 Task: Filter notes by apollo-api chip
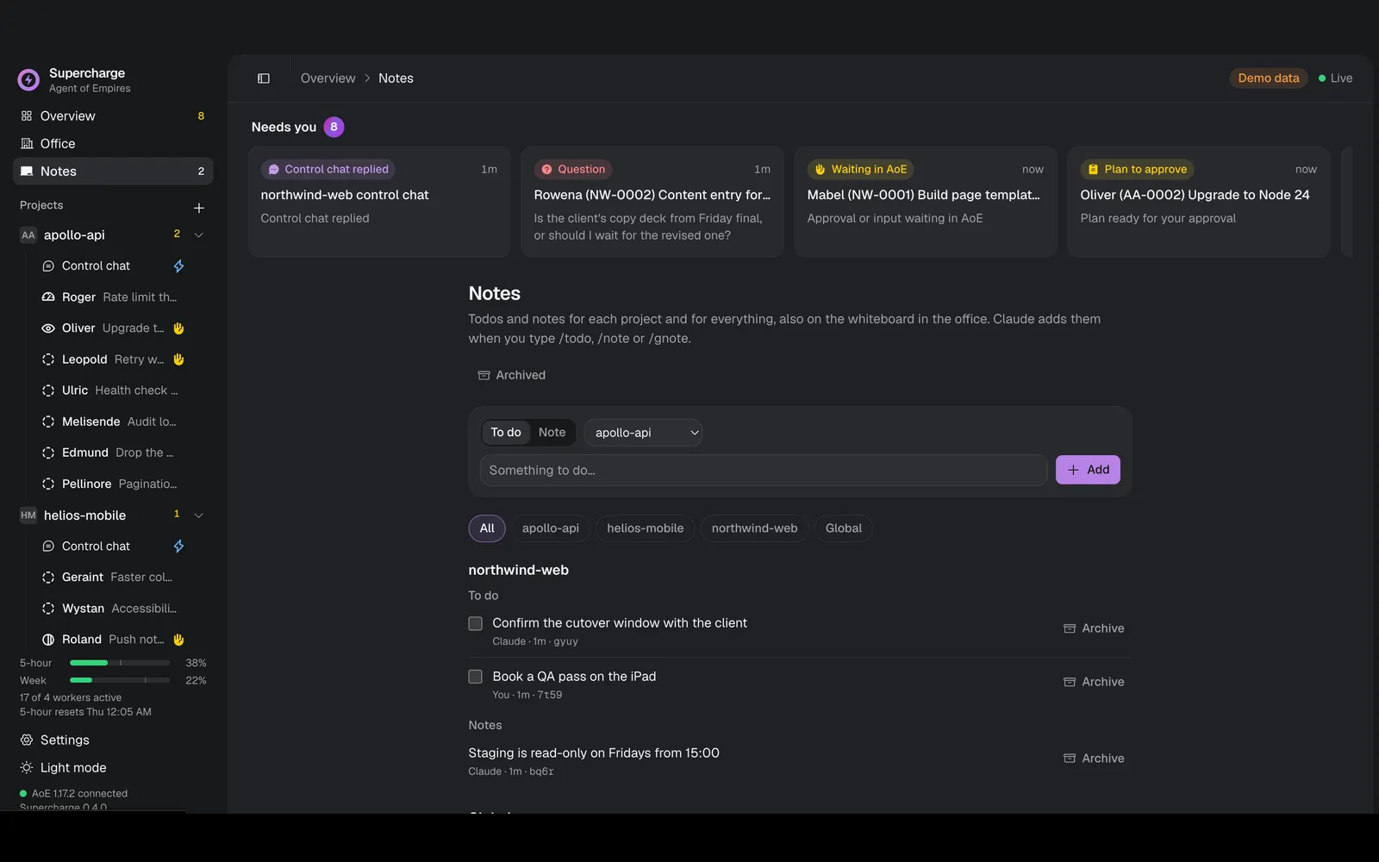pyautogui.click(x=551, y=528)
